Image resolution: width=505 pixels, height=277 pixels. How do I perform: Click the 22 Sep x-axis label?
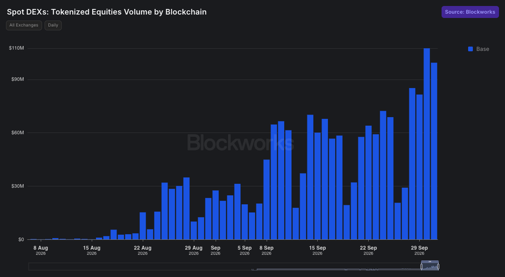click(369, 250)
